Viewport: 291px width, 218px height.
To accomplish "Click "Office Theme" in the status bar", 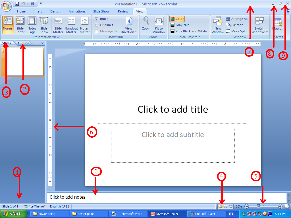I will 34,206.
